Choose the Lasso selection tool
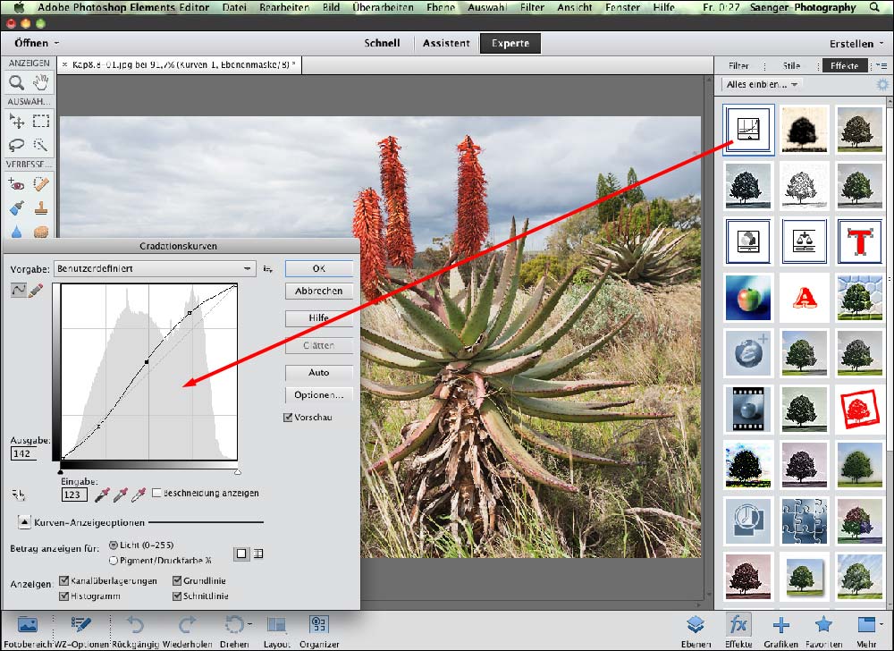The image size is (894, 651). coord(16,144)
